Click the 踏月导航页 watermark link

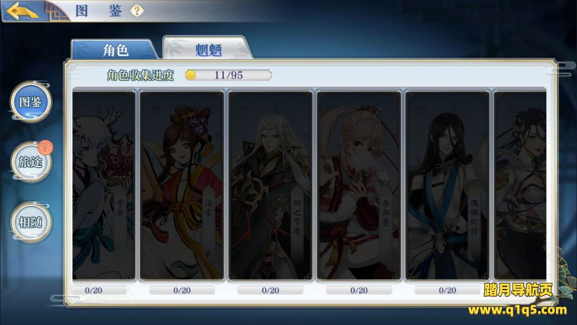pyautogui.click(x=518, y=290)
